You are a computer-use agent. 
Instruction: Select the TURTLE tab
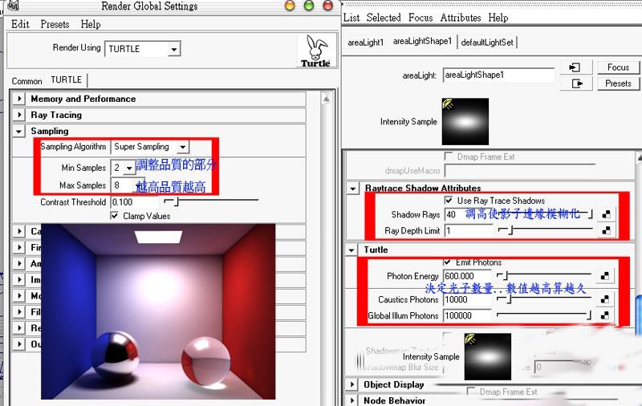pos(67,79)
